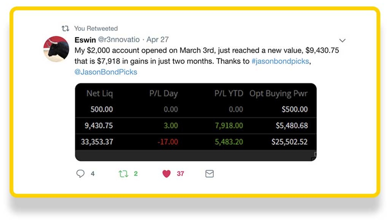Open the #jasonbondpicks hashtag link
This screenshot has height=222, width=391.
coord(280,61)
